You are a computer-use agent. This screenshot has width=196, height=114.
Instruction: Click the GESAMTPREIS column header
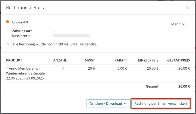tap(179, 60)
